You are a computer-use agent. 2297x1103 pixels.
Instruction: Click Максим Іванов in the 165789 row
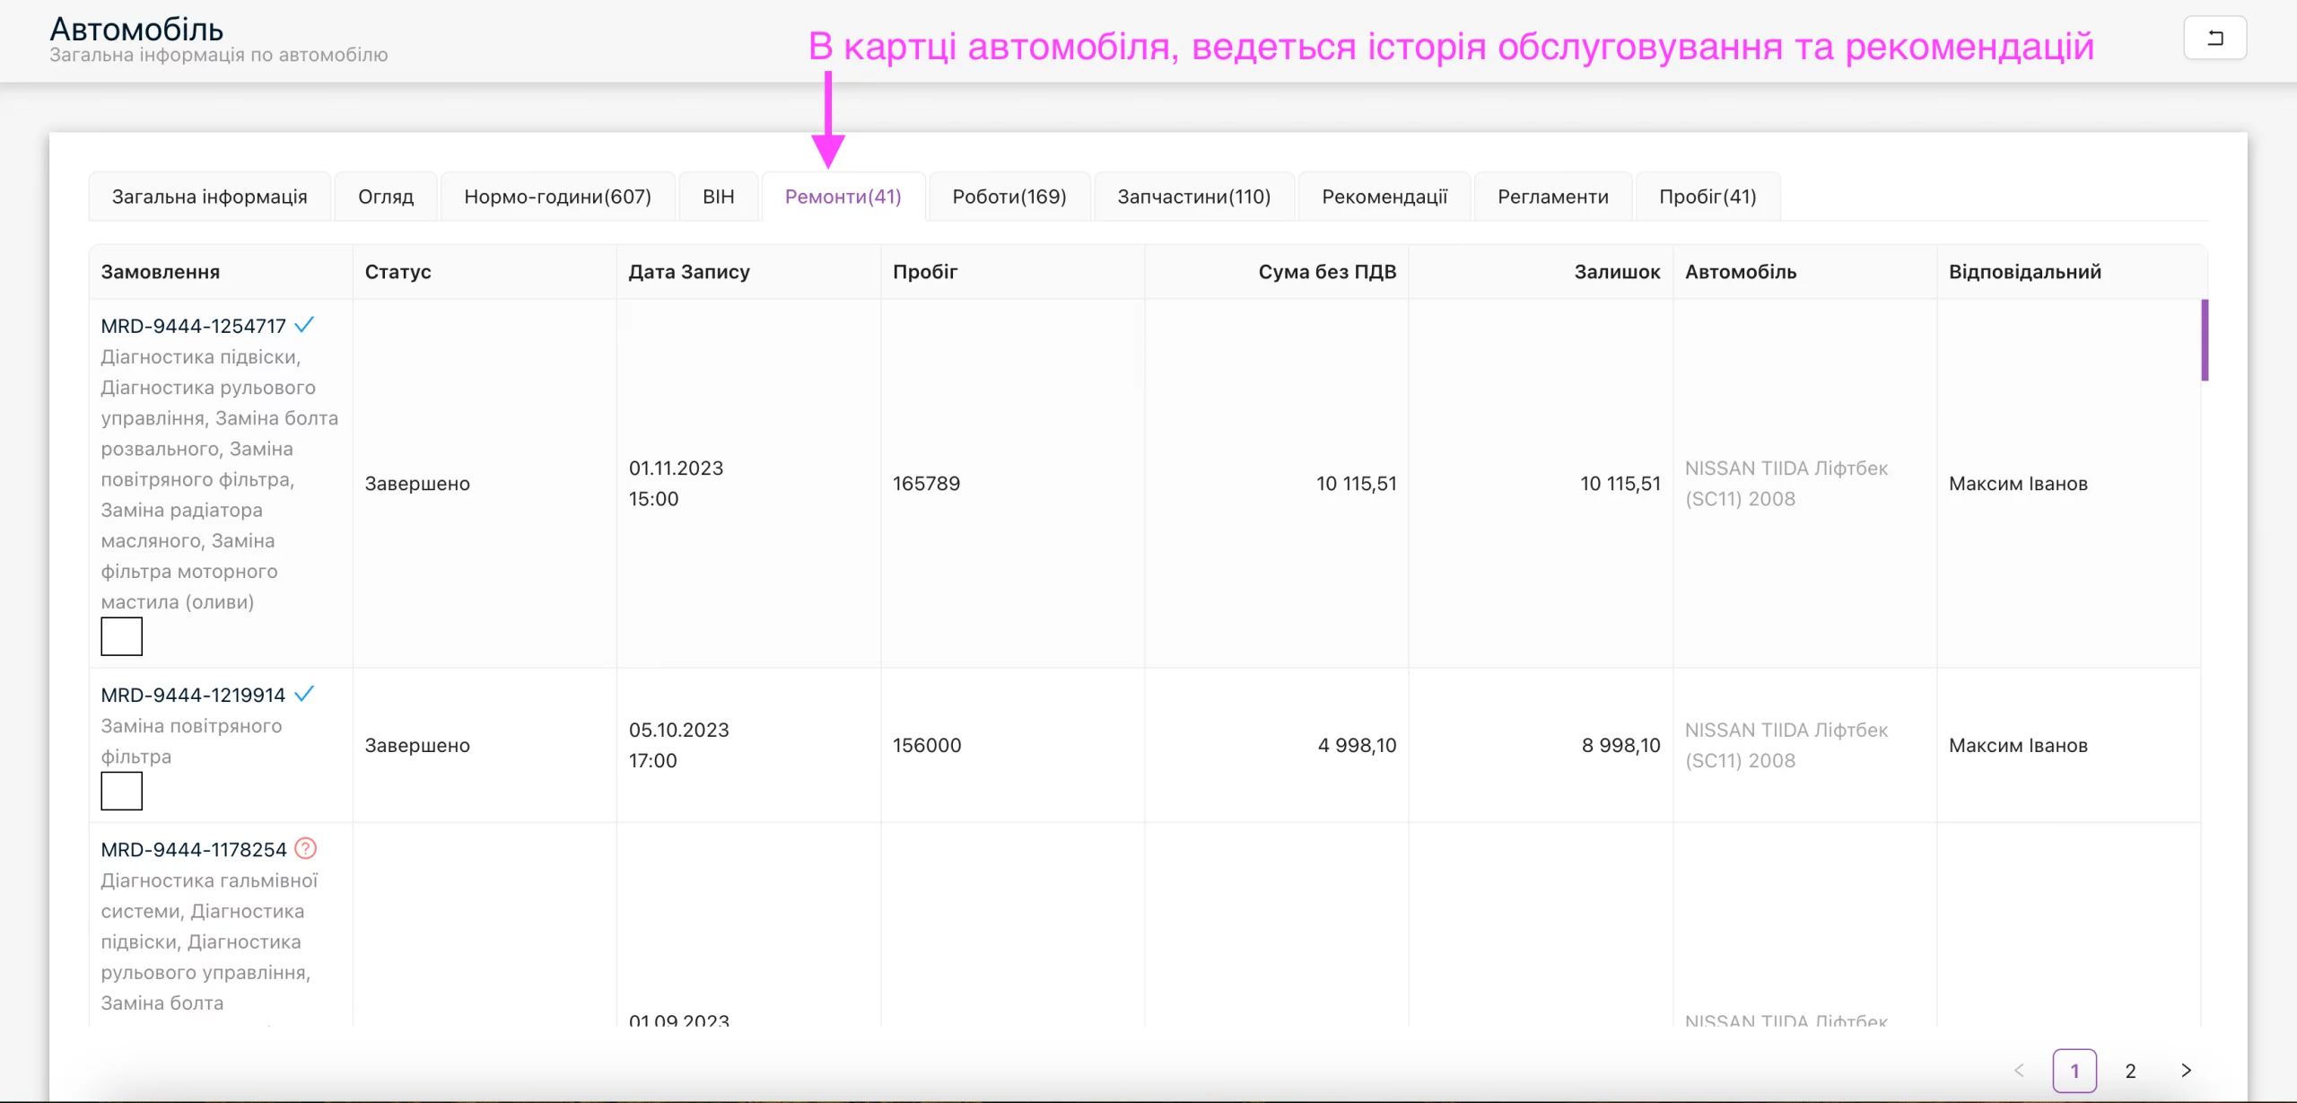[x=2018, y=483]
